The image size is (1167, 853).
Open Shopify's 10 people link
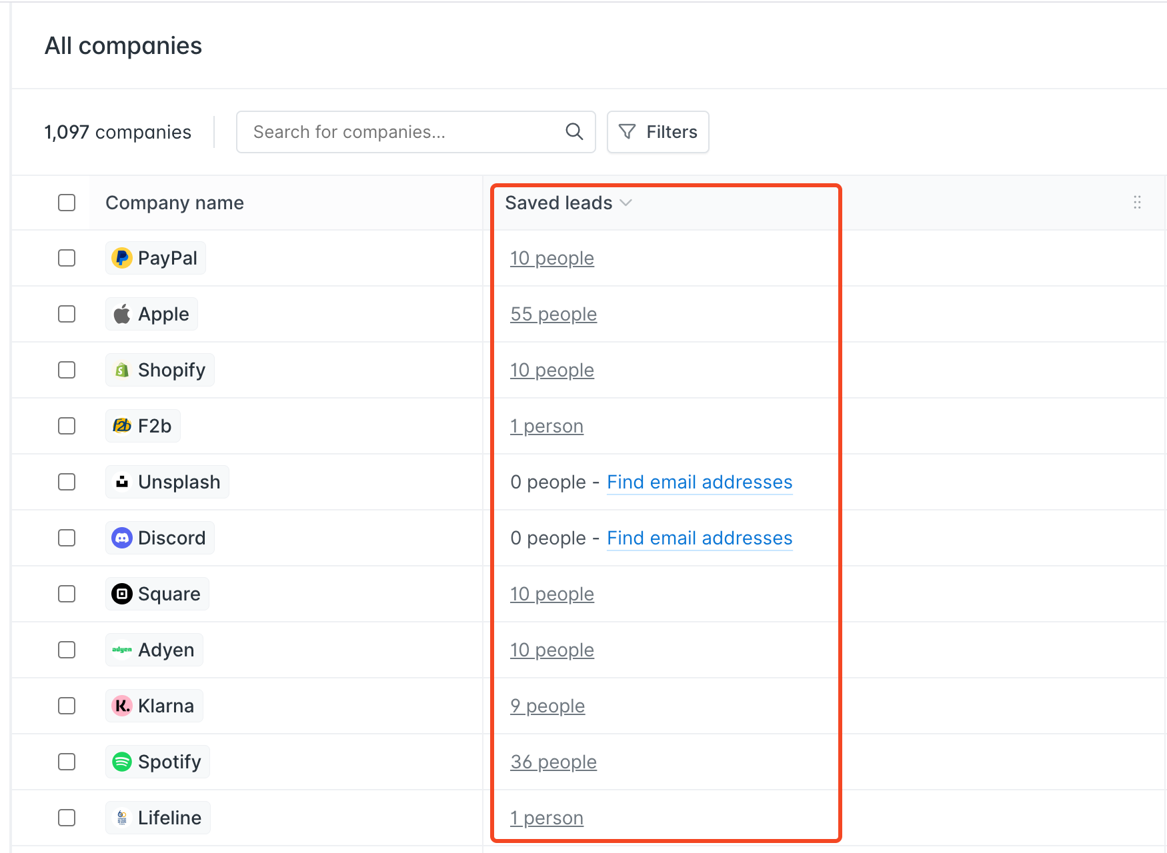tap(552, 370)
